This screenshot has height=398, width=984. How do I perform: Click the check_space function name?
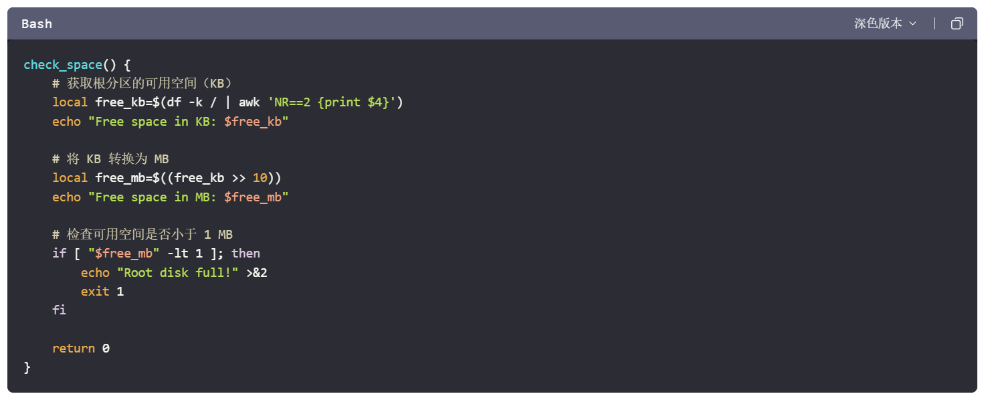[x=62, y=65]
